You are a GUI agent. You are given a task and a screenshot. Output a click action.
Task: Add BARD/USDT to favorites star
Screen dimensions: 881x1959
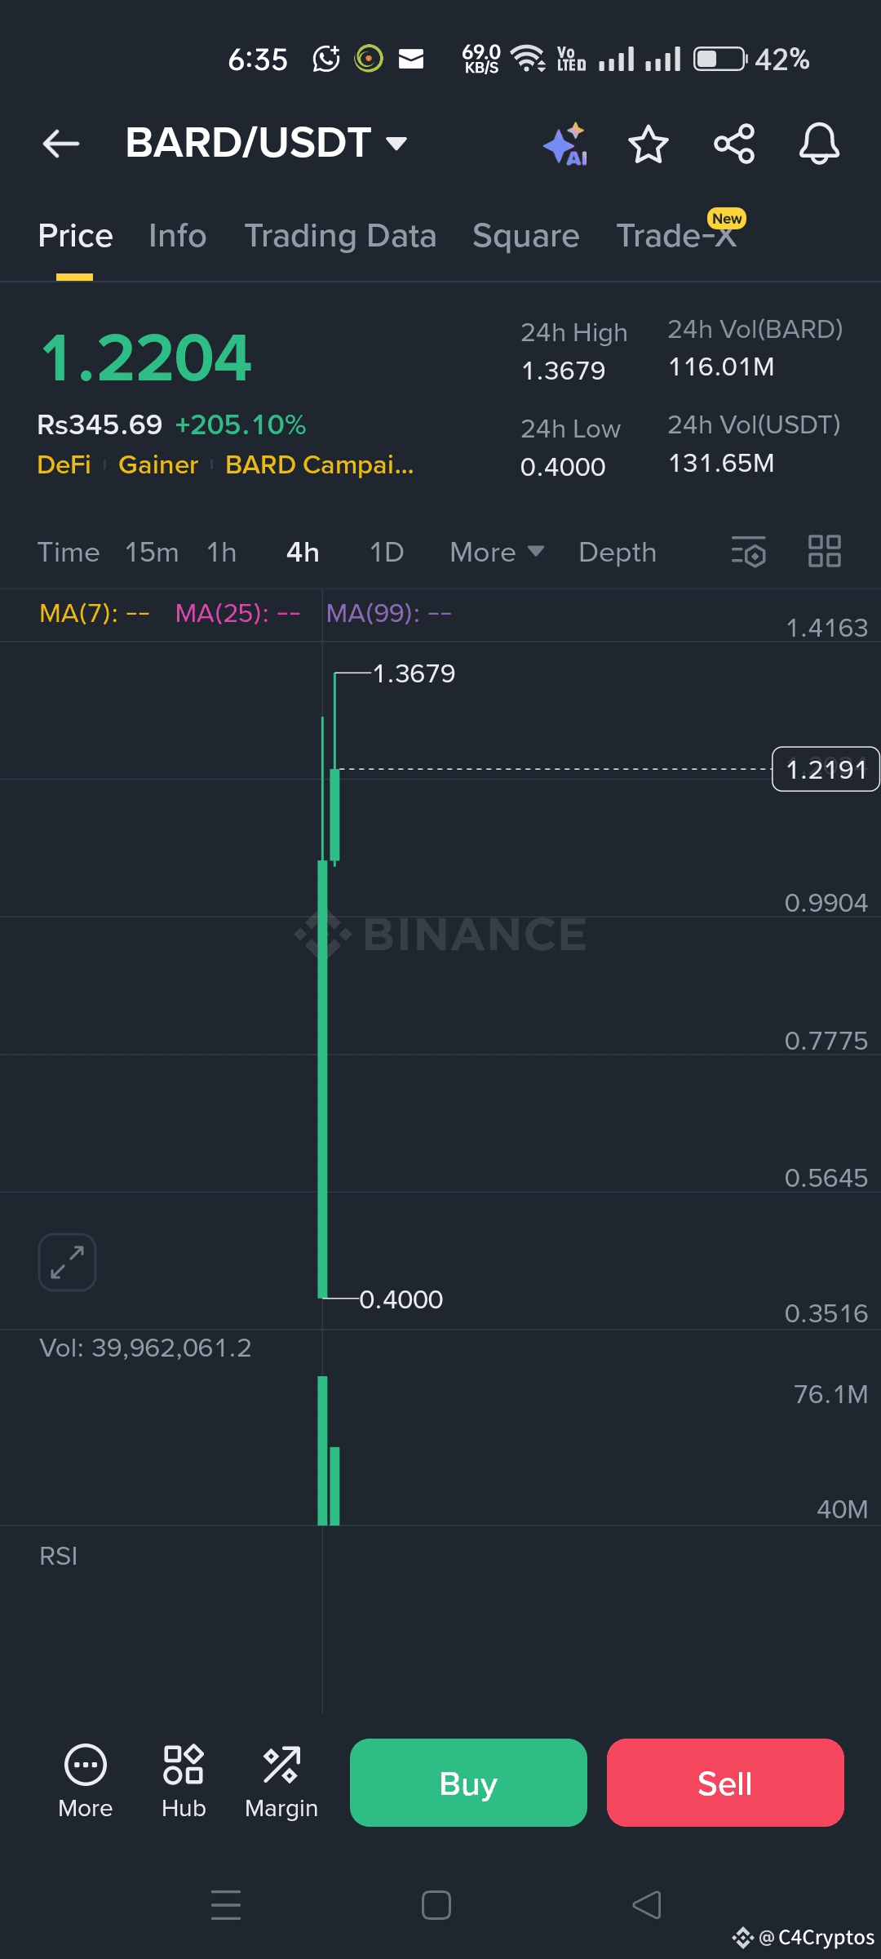649,144
